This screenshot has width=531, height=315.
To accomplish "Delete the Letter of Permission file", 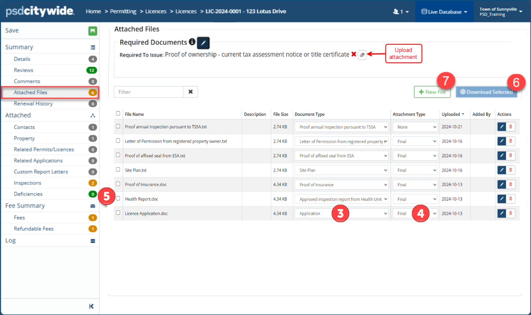I will 510,141.
